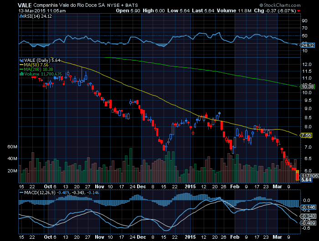319x241 pixels.
Task: Click the volume axis label 40M
Action: click(12, 158)
